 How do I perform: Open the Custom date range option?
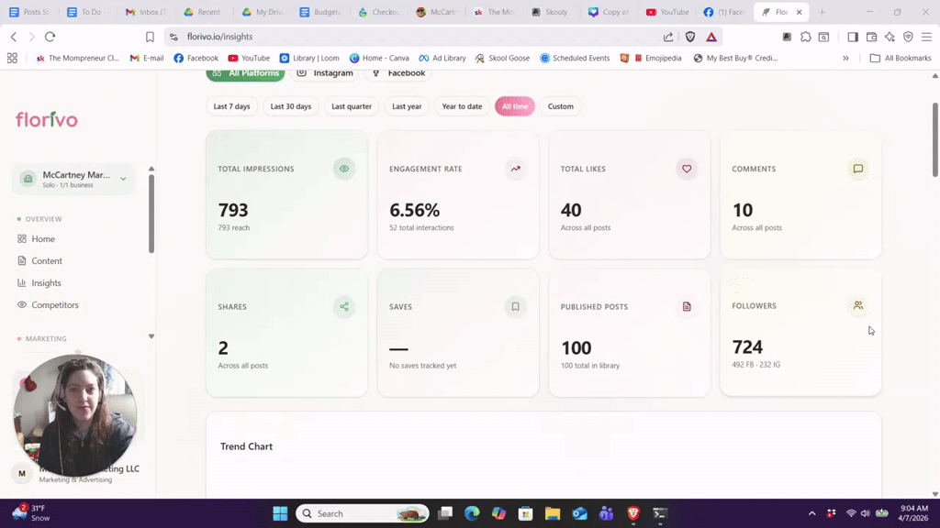561,106
